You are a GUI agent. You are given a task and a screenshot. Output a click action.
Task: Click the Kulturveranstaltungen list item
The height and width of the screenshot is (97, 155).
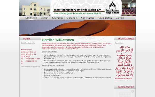pos(52,75)
